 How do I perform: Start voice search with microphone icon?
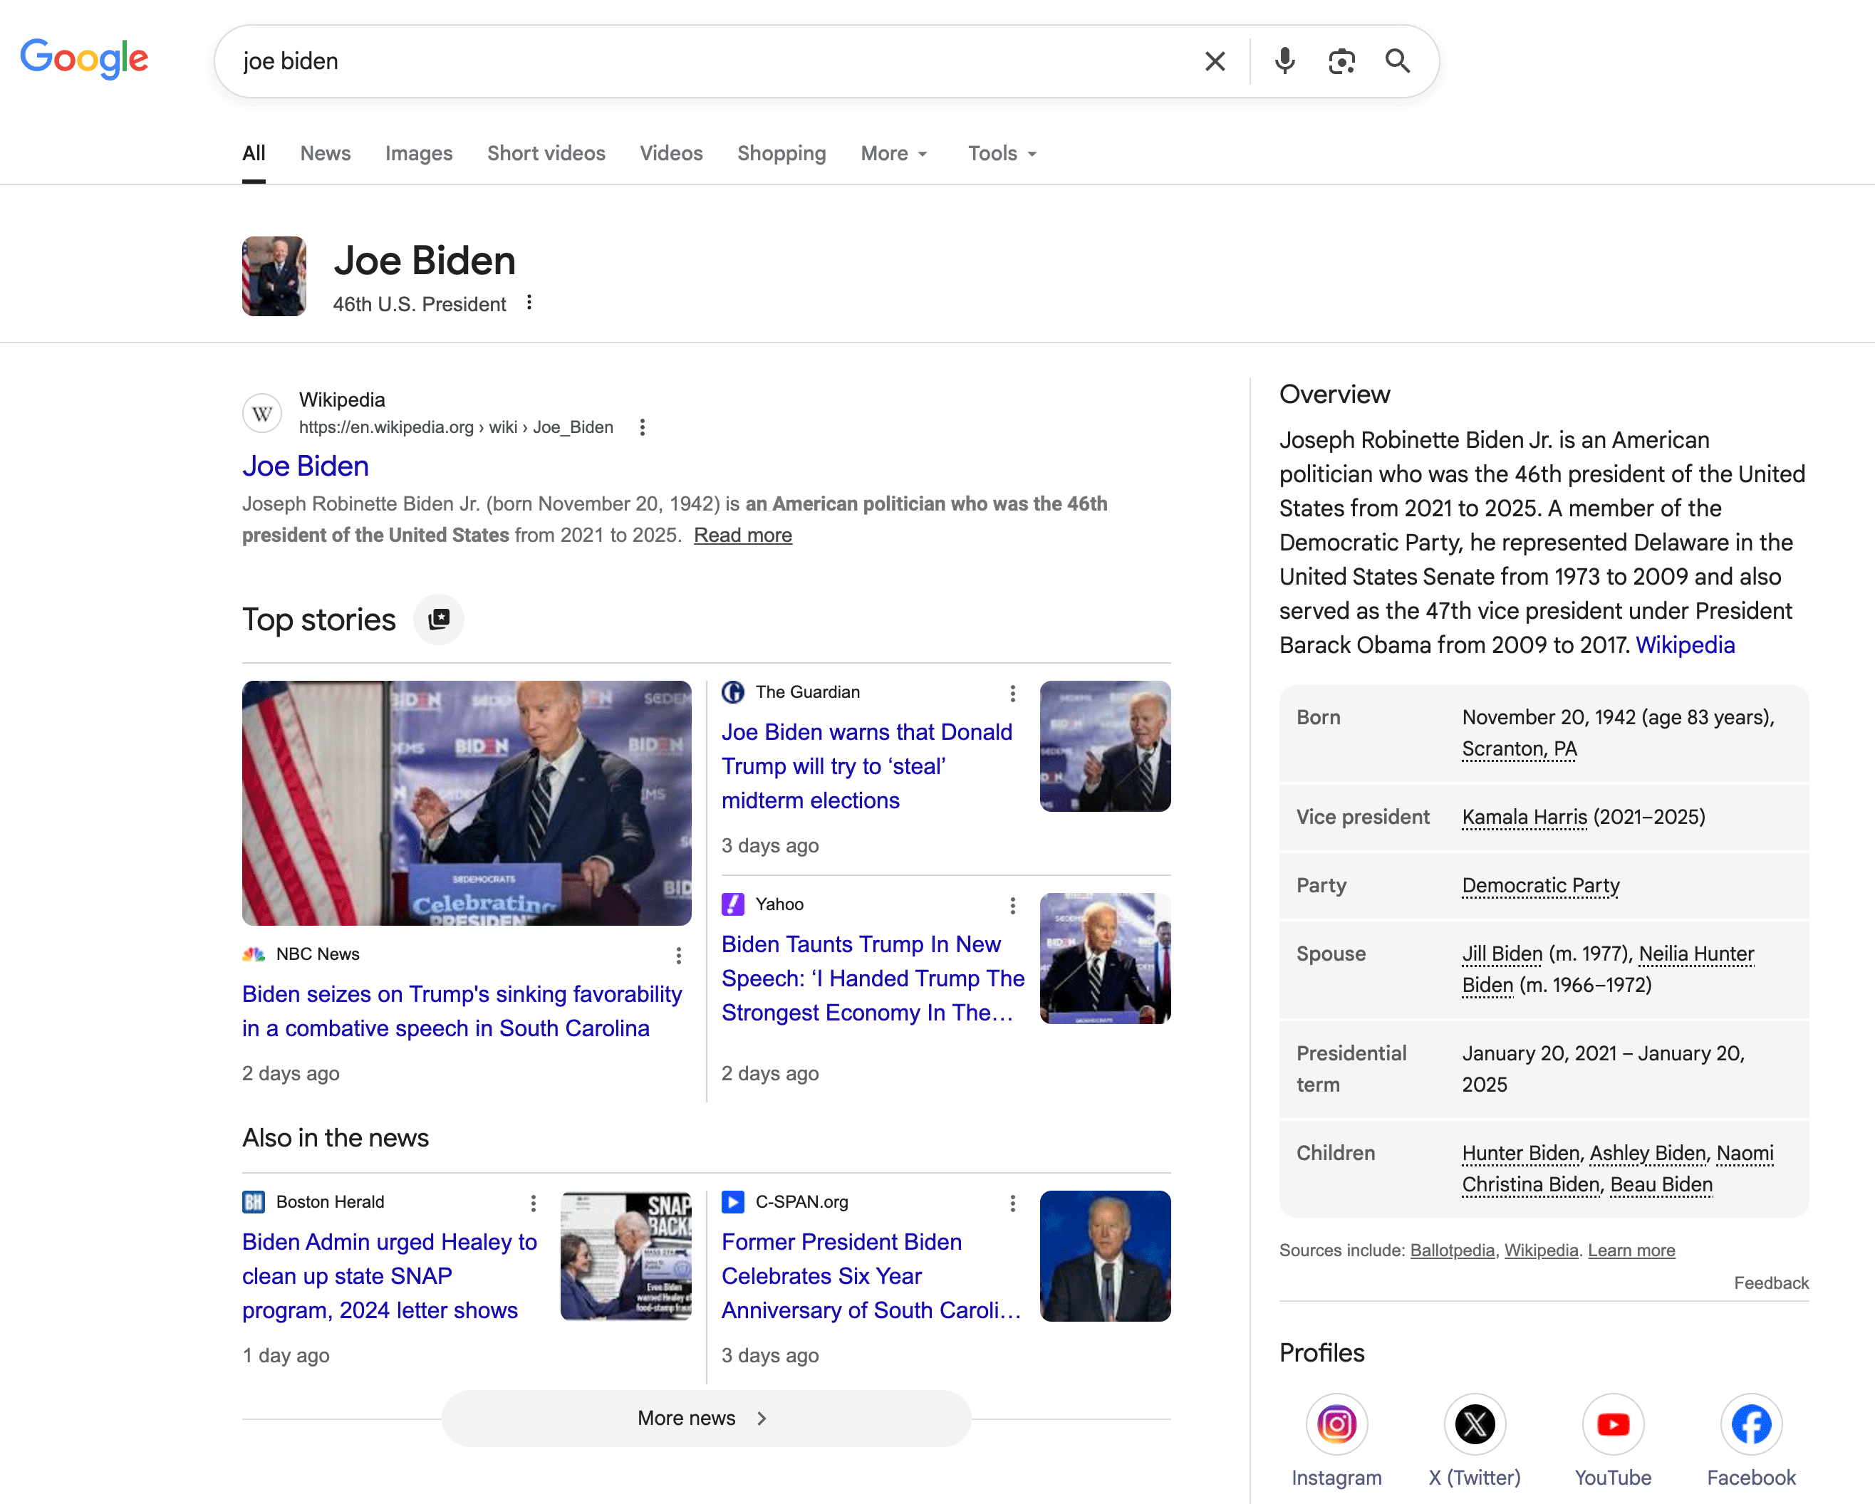[x=1284, y=62]
